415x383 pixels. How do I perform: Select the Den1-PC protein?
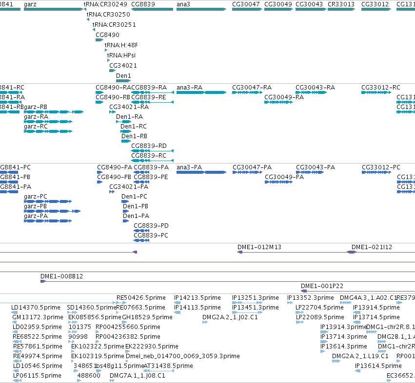click(x=125, y=201)
